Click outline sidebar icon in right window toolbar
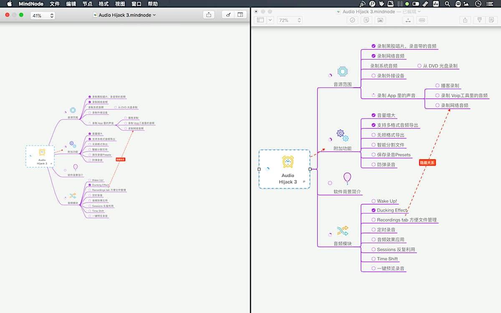The height and width of the screenshot is (313, 501). click(261, 20)
